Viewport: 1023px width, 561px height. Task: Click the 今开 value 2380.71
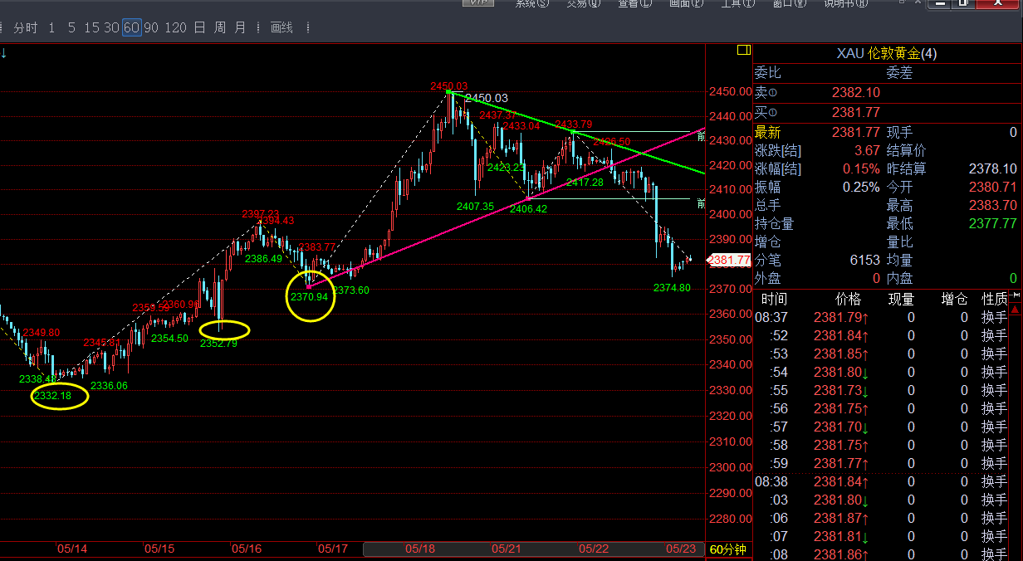coord(992,188)
